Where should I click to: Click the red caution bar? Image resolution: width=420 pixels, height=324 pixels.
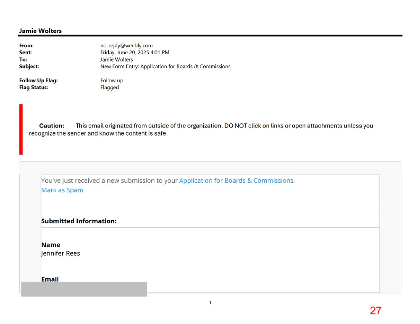21,130
